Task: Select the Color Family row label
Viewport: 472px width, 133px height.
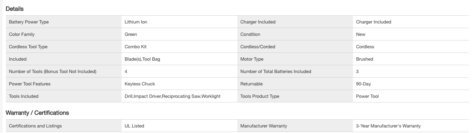Action: (22, 34)
